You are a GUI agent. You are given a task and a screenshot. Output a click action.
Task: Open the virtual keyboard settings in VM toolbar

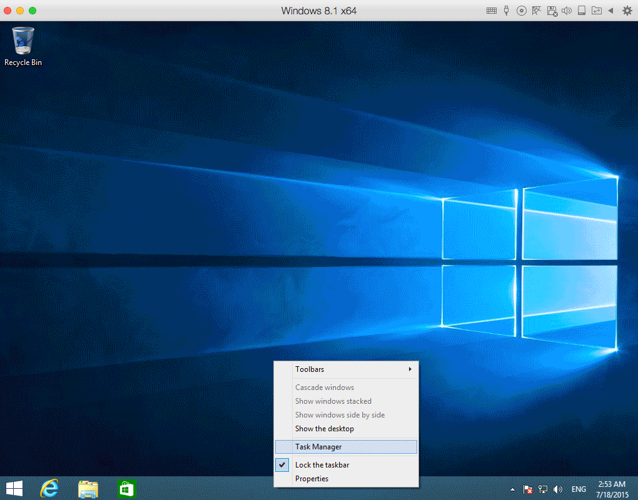coord(491,11)
